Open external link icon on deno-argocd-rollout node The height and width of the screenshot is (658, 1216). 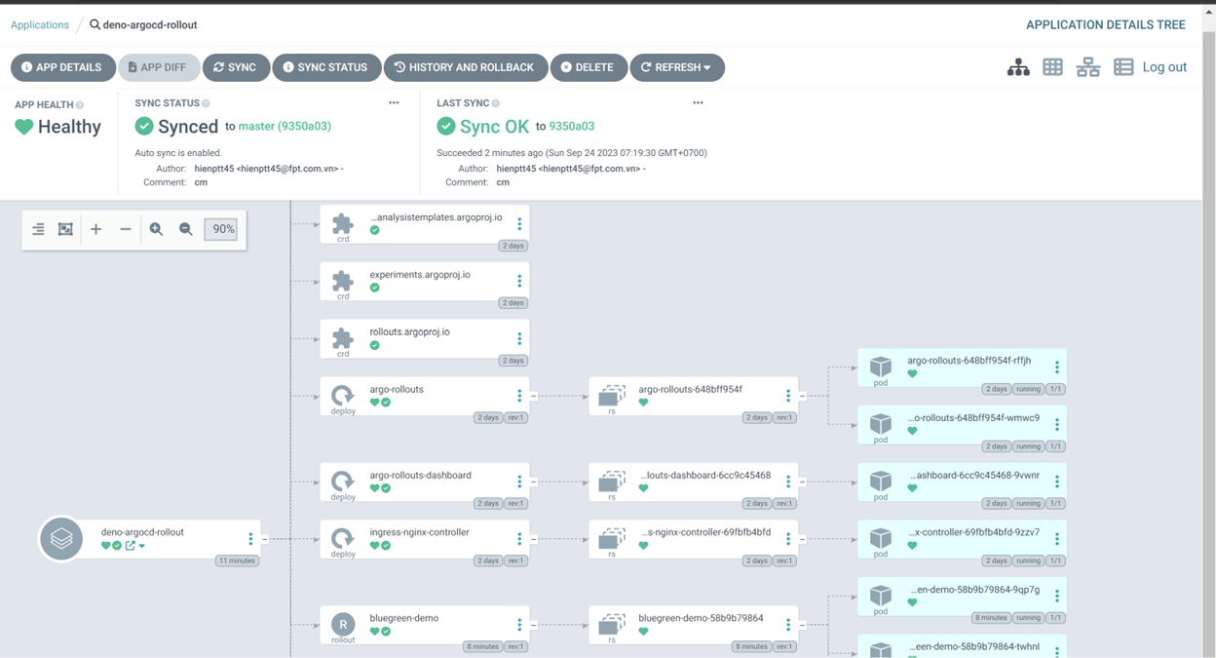pos(130,546)
